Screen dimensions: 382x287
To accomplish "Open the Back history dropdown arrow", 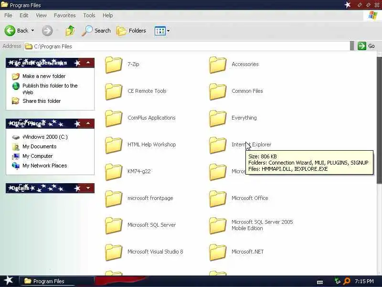I will click(x=32, y=31).
